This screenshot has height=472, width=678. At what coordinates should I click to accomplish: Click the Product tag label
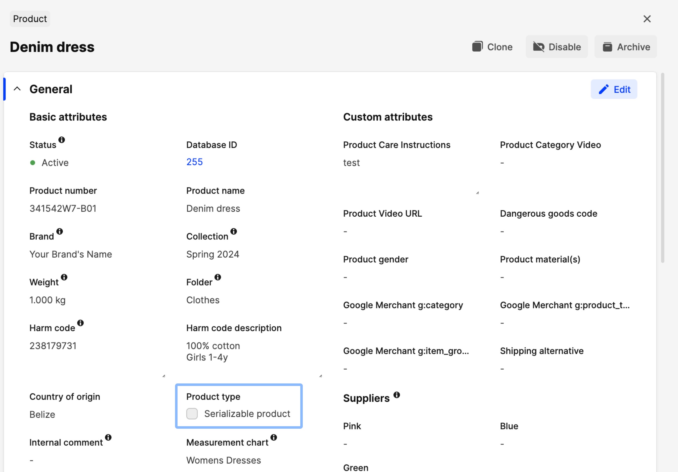(30, 19)
